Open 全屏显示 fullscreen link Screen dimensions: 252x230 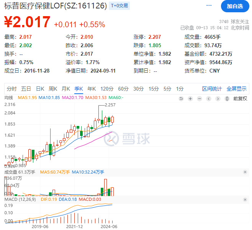(x=236, y=89)
